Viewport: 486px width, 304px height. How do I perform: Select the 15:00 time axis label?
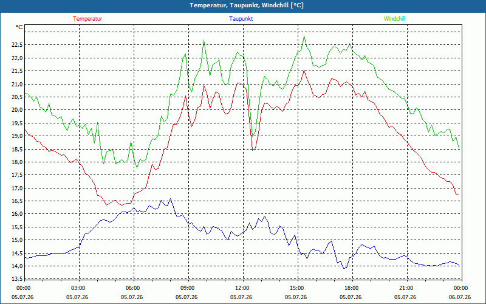pos(298,288)
